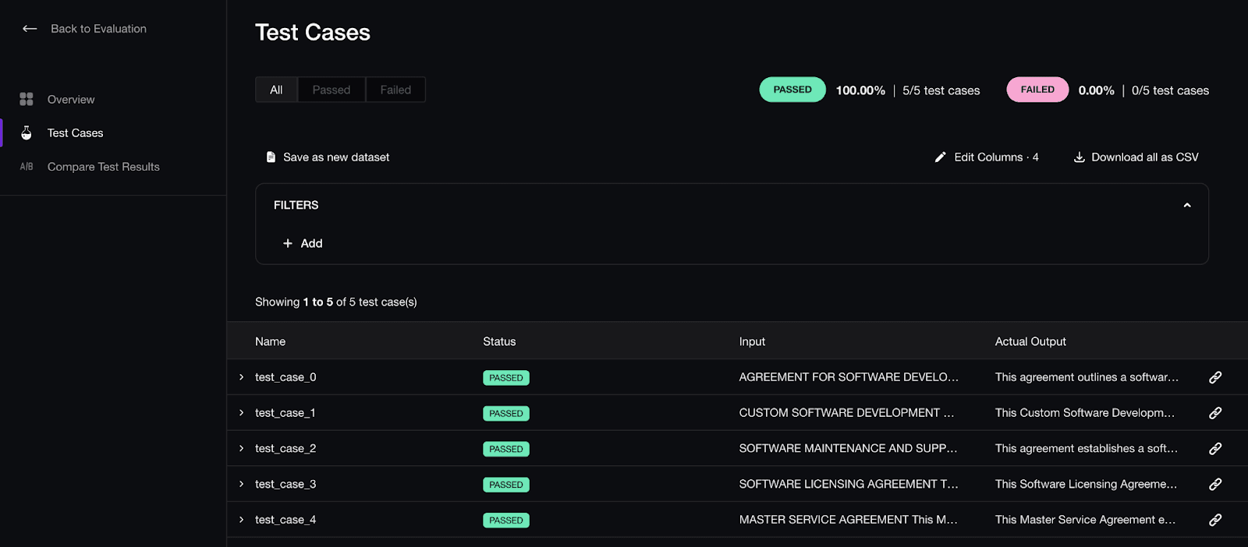Select the All filter tab
Image resolution: width=1248 pixels, height=547 pixels.
(276, 90)
